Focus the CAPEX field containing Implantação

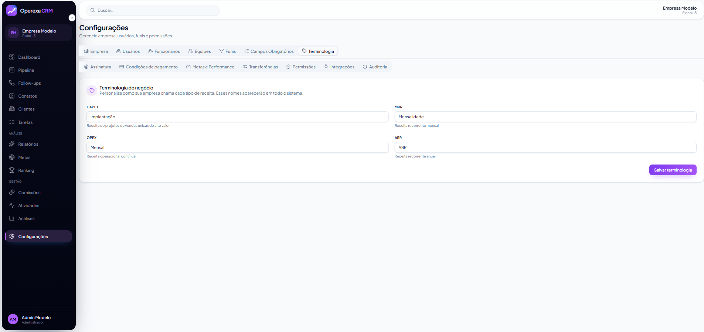238,117
